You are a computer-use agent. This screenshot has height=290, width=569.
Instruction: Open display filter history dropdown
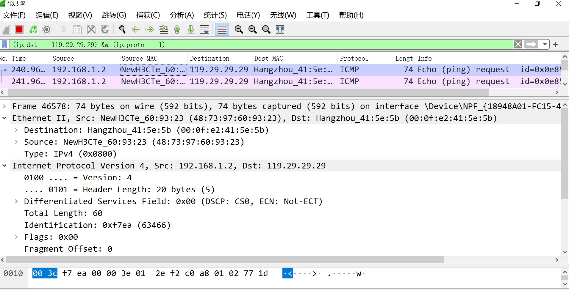tap(545, 45)
